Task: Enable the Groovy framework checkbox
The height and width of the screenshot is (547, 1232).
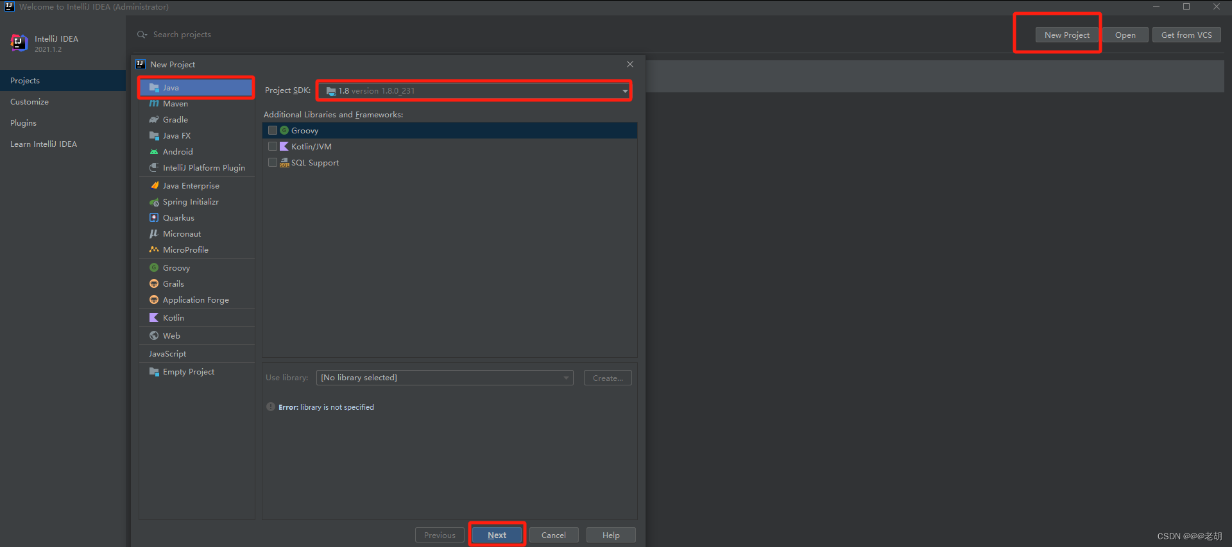Action: click(x=273, y=130)
